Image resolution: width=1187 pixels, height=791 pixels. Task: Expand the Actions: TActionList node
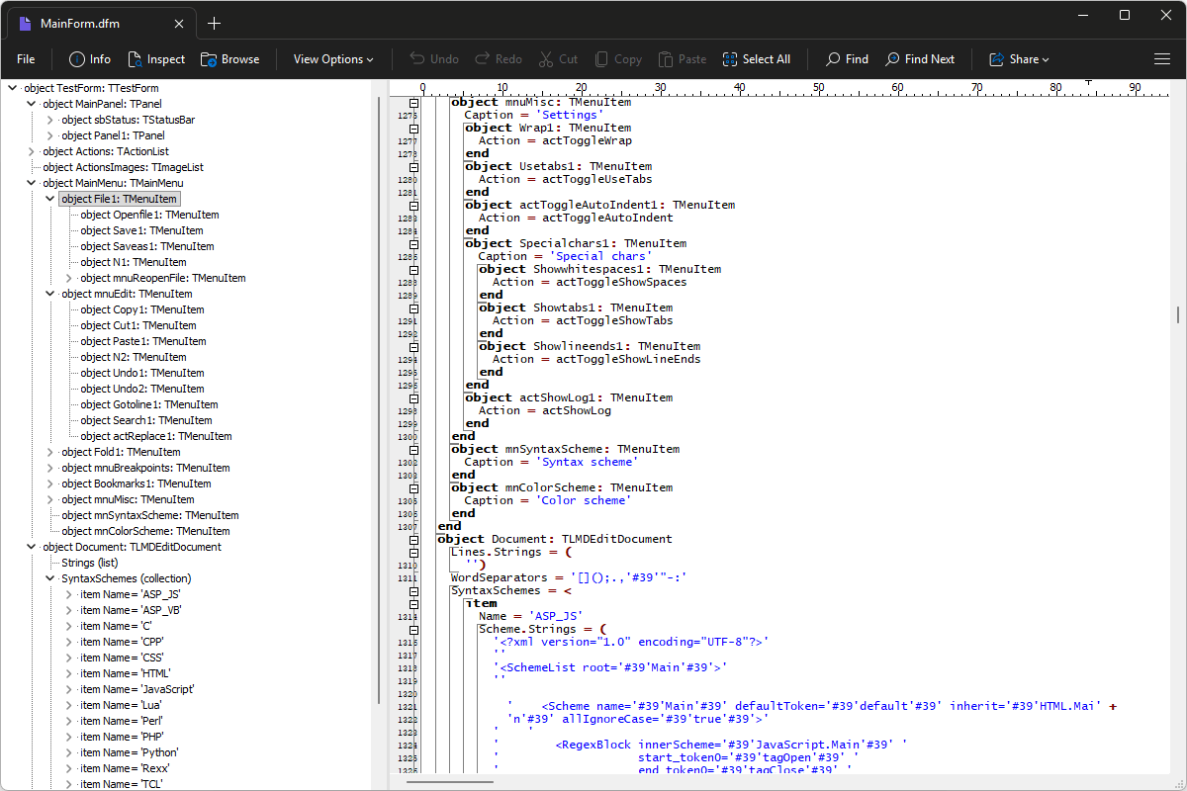32,151
